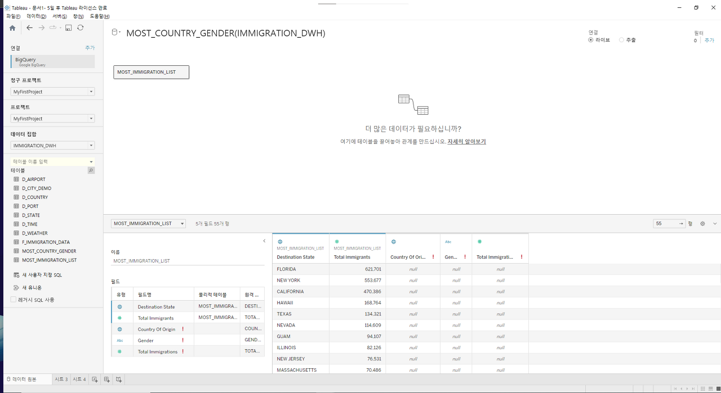Viewport: 721px width, 393px height.
Task: Click the Tableau home icon
Action: [12, 28]
